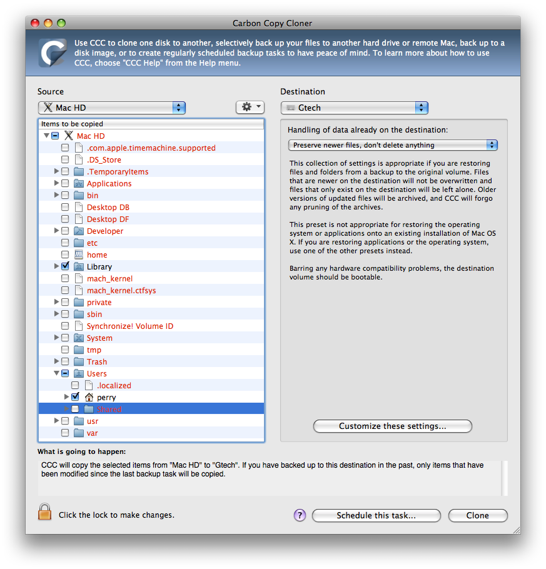
Task: Collapse the Mac HD tree root
Action: [46, 136]
